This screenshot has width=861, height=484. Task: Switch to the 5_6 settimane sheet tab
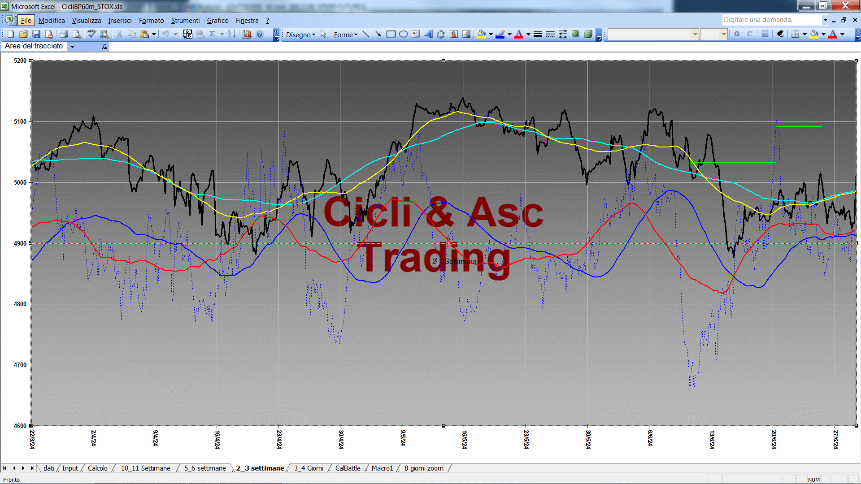click(x=205, y=468)
